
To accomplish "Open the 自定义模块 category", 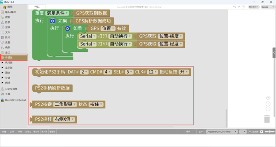I will pyautogui.click(x=11, y=89).
